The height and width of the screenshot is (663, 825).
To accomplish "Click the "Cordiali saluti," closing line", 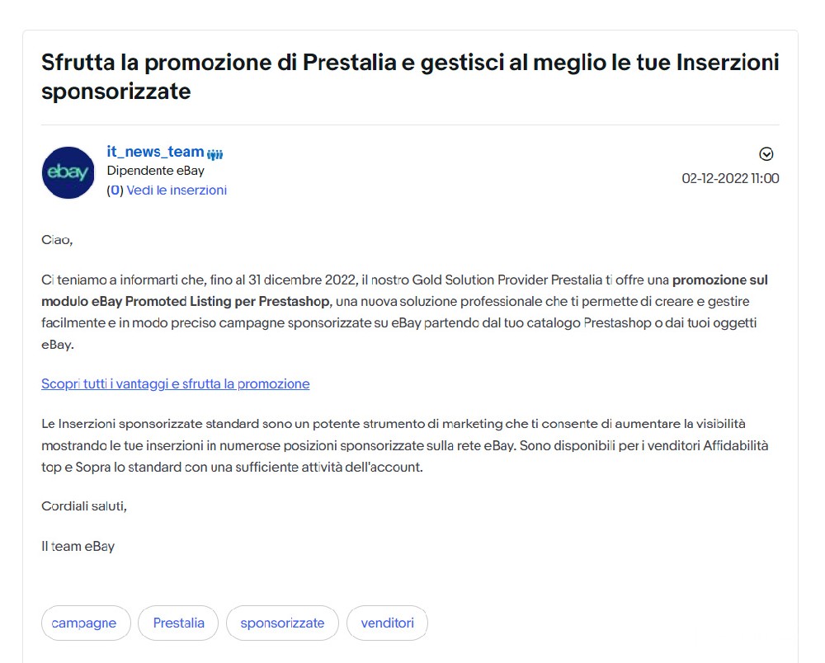I will pyautogui.click(x=84, y=505).
